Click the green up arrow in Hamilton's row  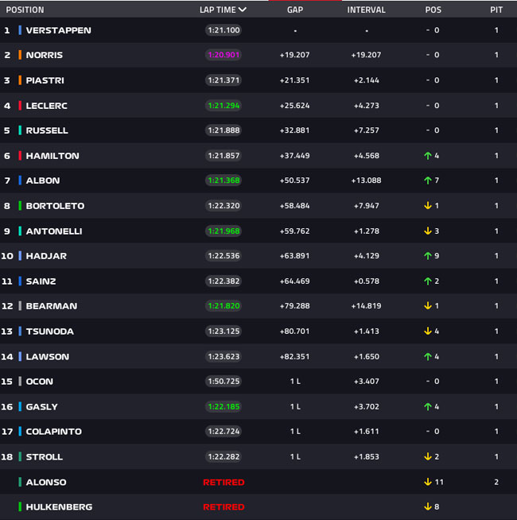[x=428, y=156]
